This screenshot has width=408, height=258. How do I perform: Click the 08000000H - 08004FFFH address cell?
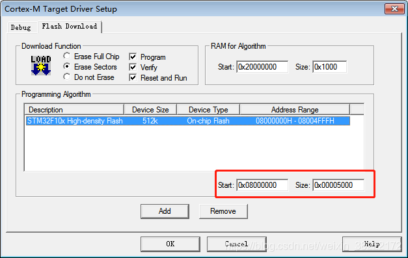tap(295, 121)
